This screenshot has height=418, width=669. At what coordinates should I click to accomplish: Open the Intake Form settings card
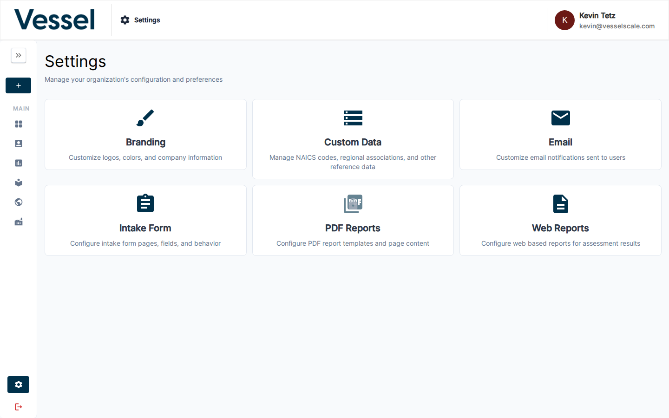point(145,221)
